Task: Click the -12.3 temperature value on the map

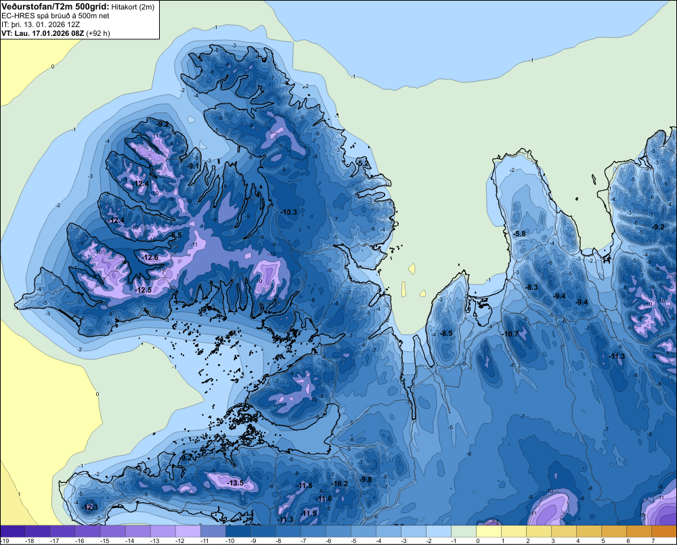Action: click(x=91, y=507)
